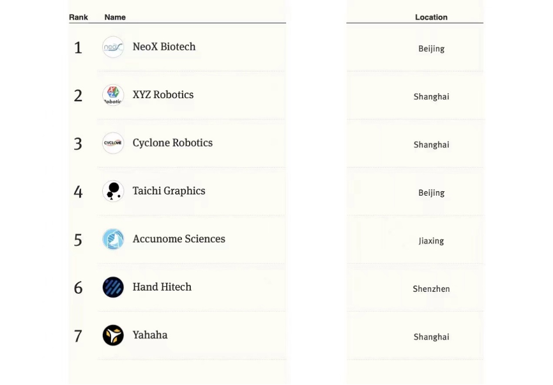Select rank number 1 in list

pos(78,48)
